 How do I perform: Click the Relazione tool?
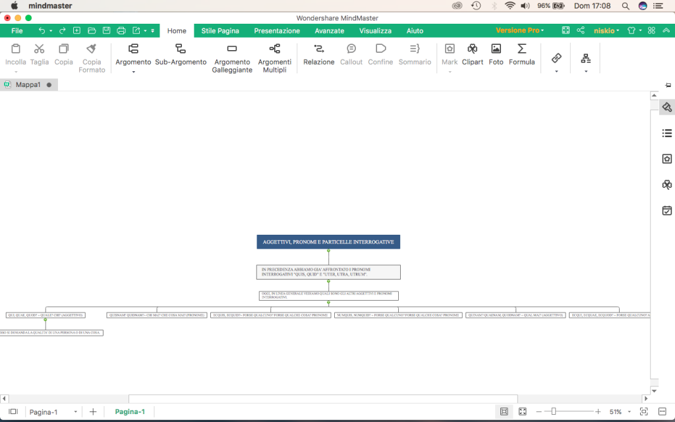click(x=319, y=54)
